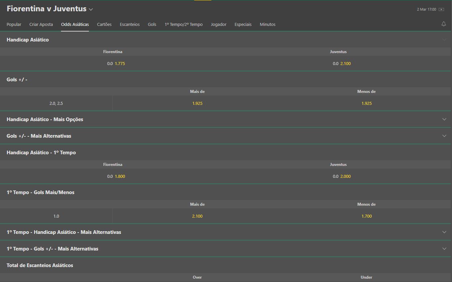Click Juventus 2.100 handicap odds

346,63
